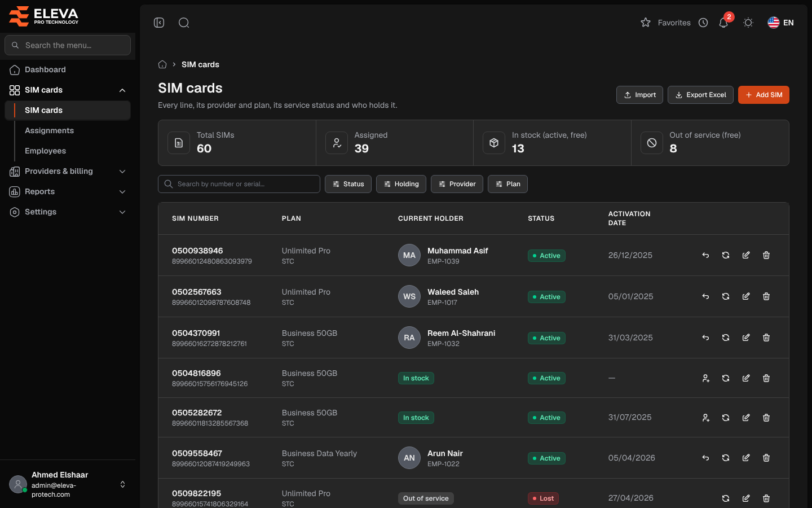The image size is (812, 508).
Task: Open the Status filter dropdown
Action: [348, 184]
